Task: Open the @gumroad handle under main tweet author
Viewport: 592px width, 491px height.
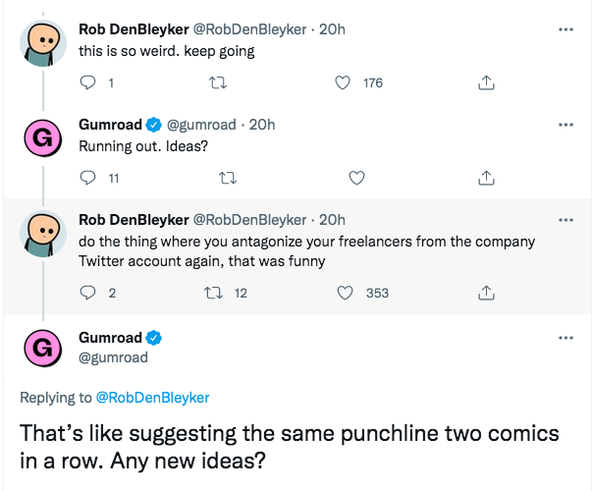Action: [113, 357]
